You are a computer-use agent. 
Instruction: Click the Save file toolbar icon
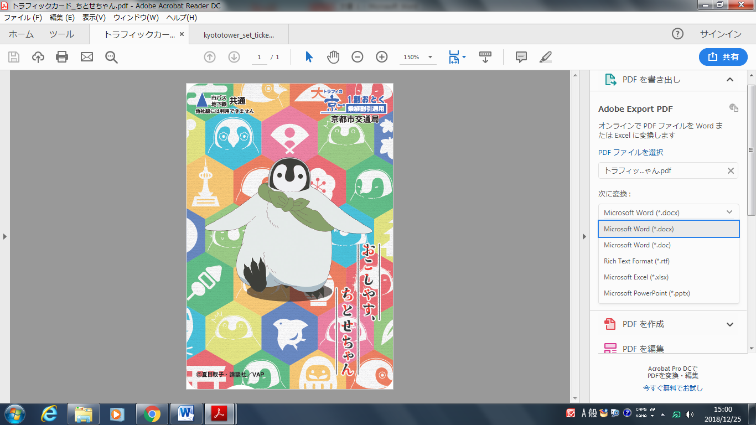coord(14,57)
